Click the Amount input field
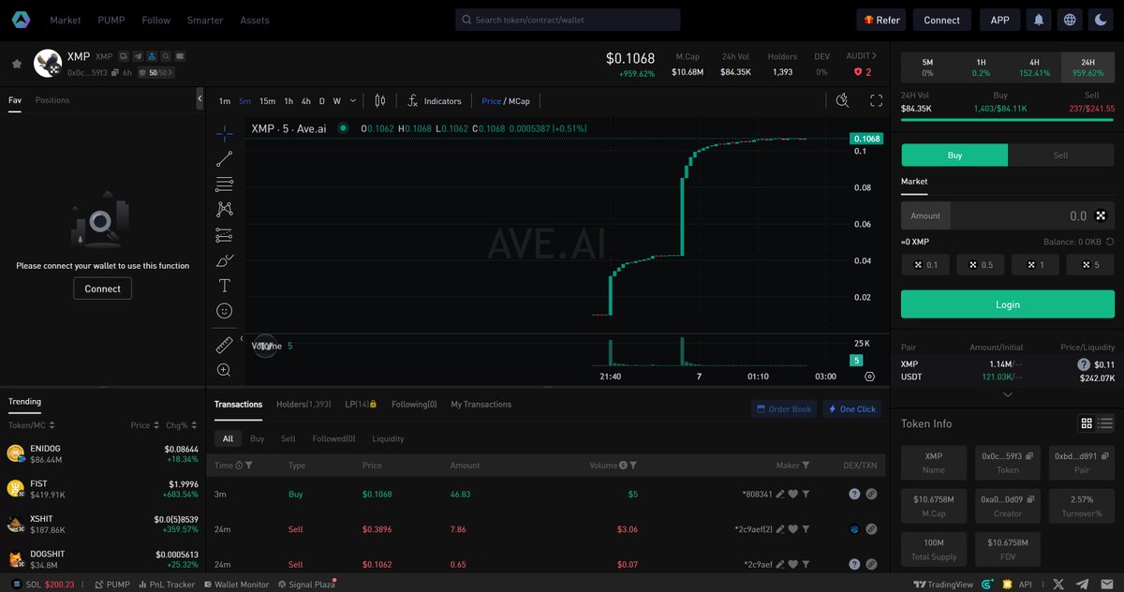This screenshot has width=1124, height=592. [x=1008, y=215]
